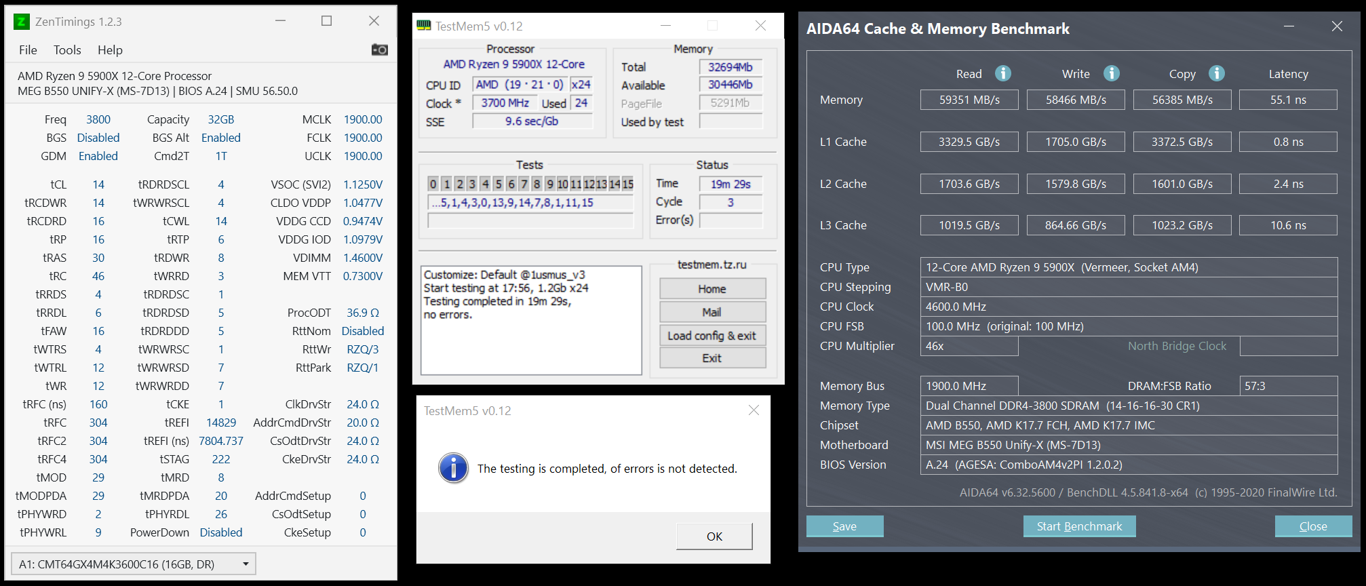Expand the A1 memory module selector dropdown
Viewport: 1366px width, 586px height.
[x=134, y=564]
